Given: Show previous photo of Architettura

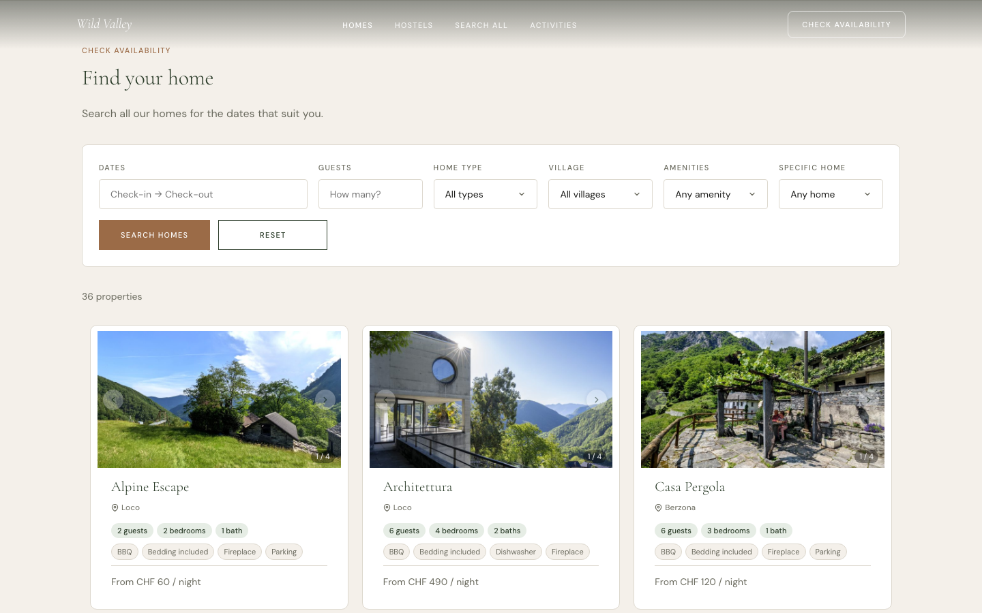Looking at the screenshot, I should (x=385, y=400).
